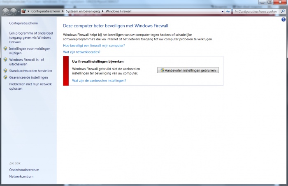The image size is (288, 186).
Task: Click Aanbevolen instellingen gebruiken button
Action: click(188, 70)
